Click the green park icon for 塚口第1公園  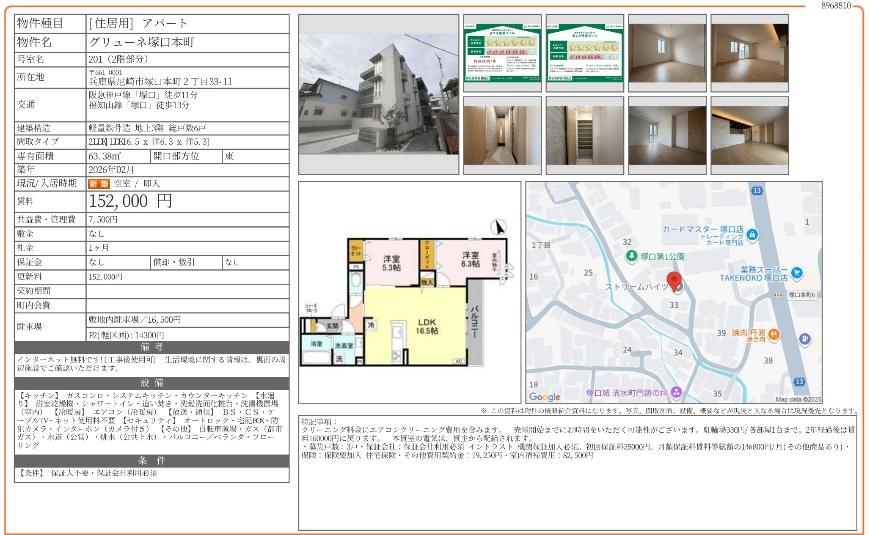[632, 255]
